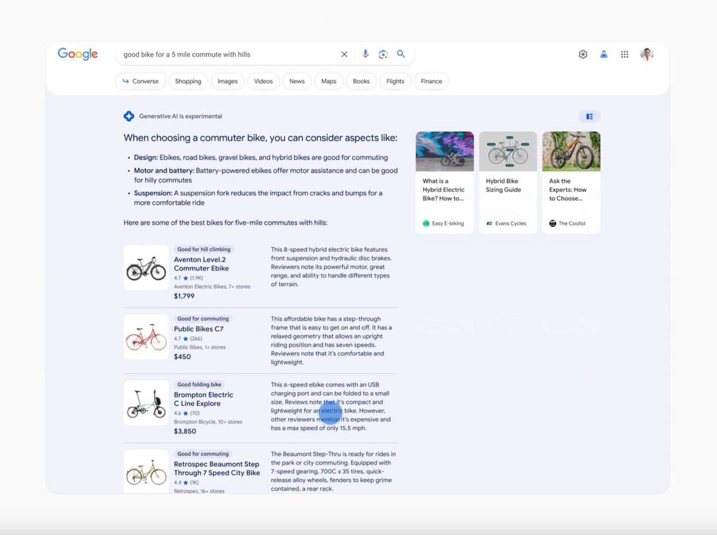
Task: Click the blue magnifying glass search icon
Action: [401, 54]
